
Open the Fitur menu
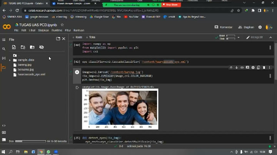coord(68,30)
